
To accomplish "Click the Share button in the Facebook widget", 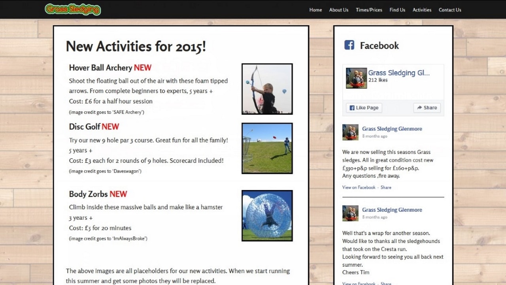I will click(x=427, y=107).
